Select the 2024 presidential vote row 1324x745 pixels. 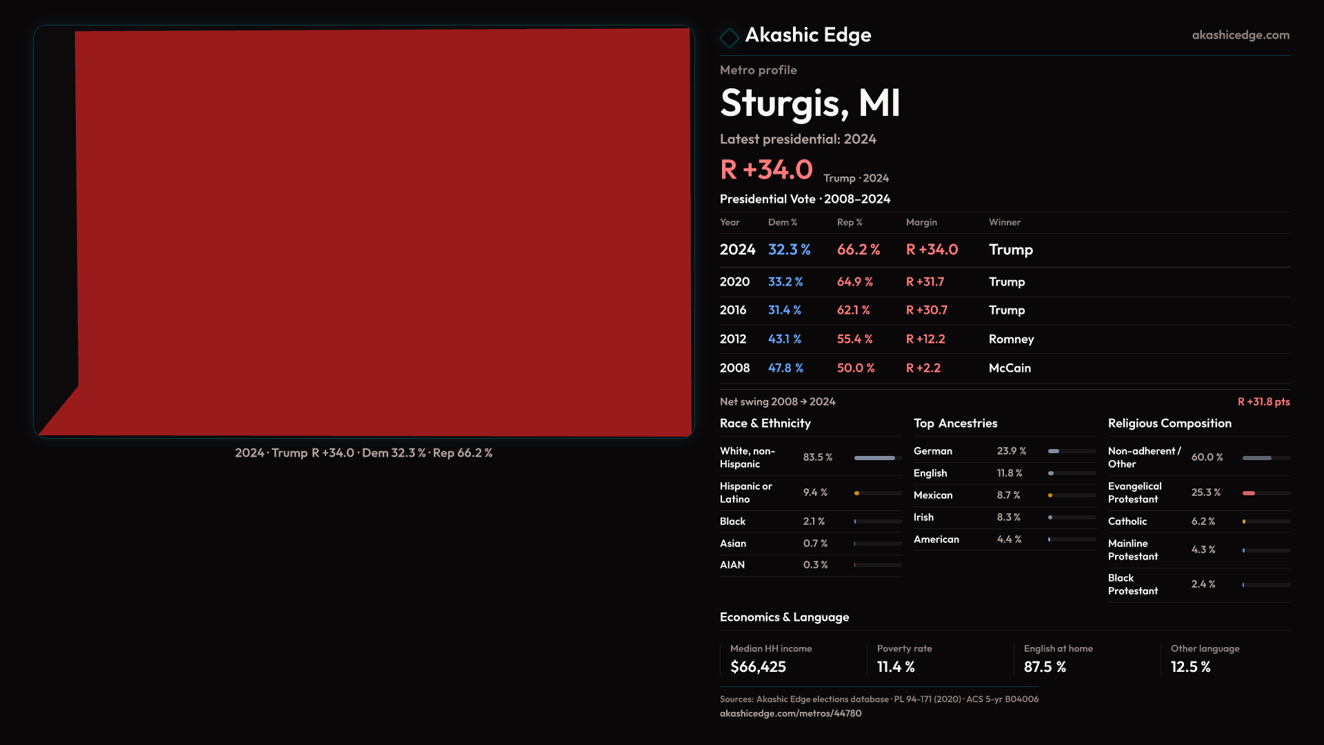click(1004, 250)
